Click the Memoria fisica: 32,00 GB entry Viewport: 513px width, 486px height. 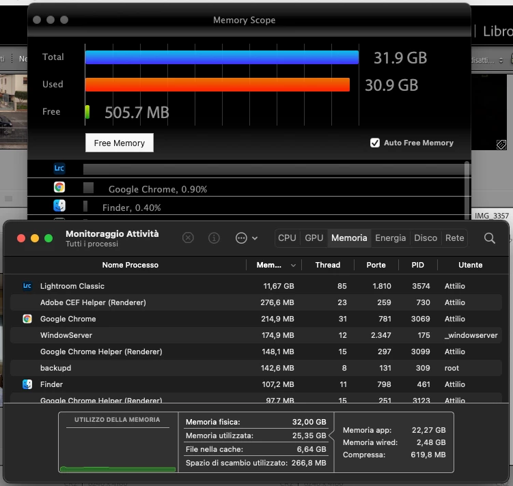coord(256,422)
